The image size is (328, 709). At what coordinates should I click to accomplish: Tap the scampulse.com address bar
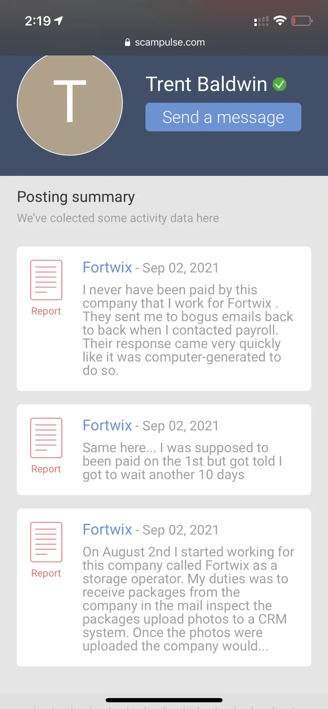[x=164, y=42]
